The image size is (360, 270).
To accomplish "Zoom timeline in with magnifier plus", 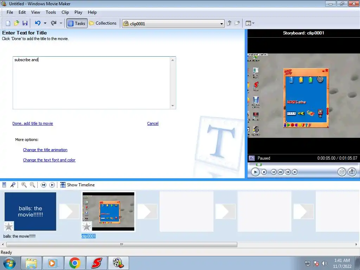I will click(x=24, y=185).
